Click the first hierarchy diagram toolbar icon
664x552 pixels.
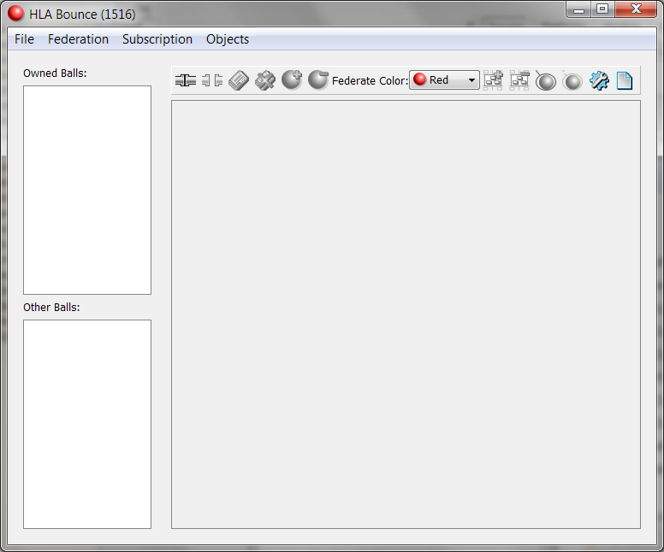pyautogui.click(x=494, y=80)
